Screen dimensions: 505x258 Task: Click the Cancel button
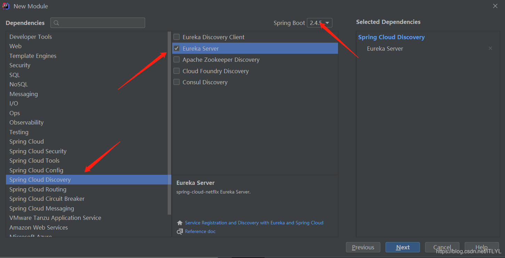pos(442,247)
